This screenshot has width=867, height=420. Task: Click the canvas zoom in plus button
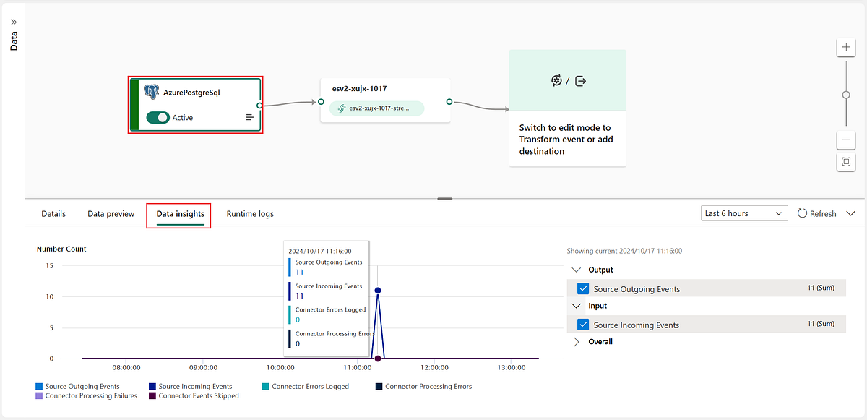point(846,48)
